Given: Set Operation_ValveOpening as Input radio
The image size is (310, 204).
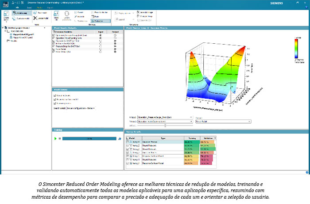Looking at the screenshot, I should pyautogui.click(x=100, y=38).
